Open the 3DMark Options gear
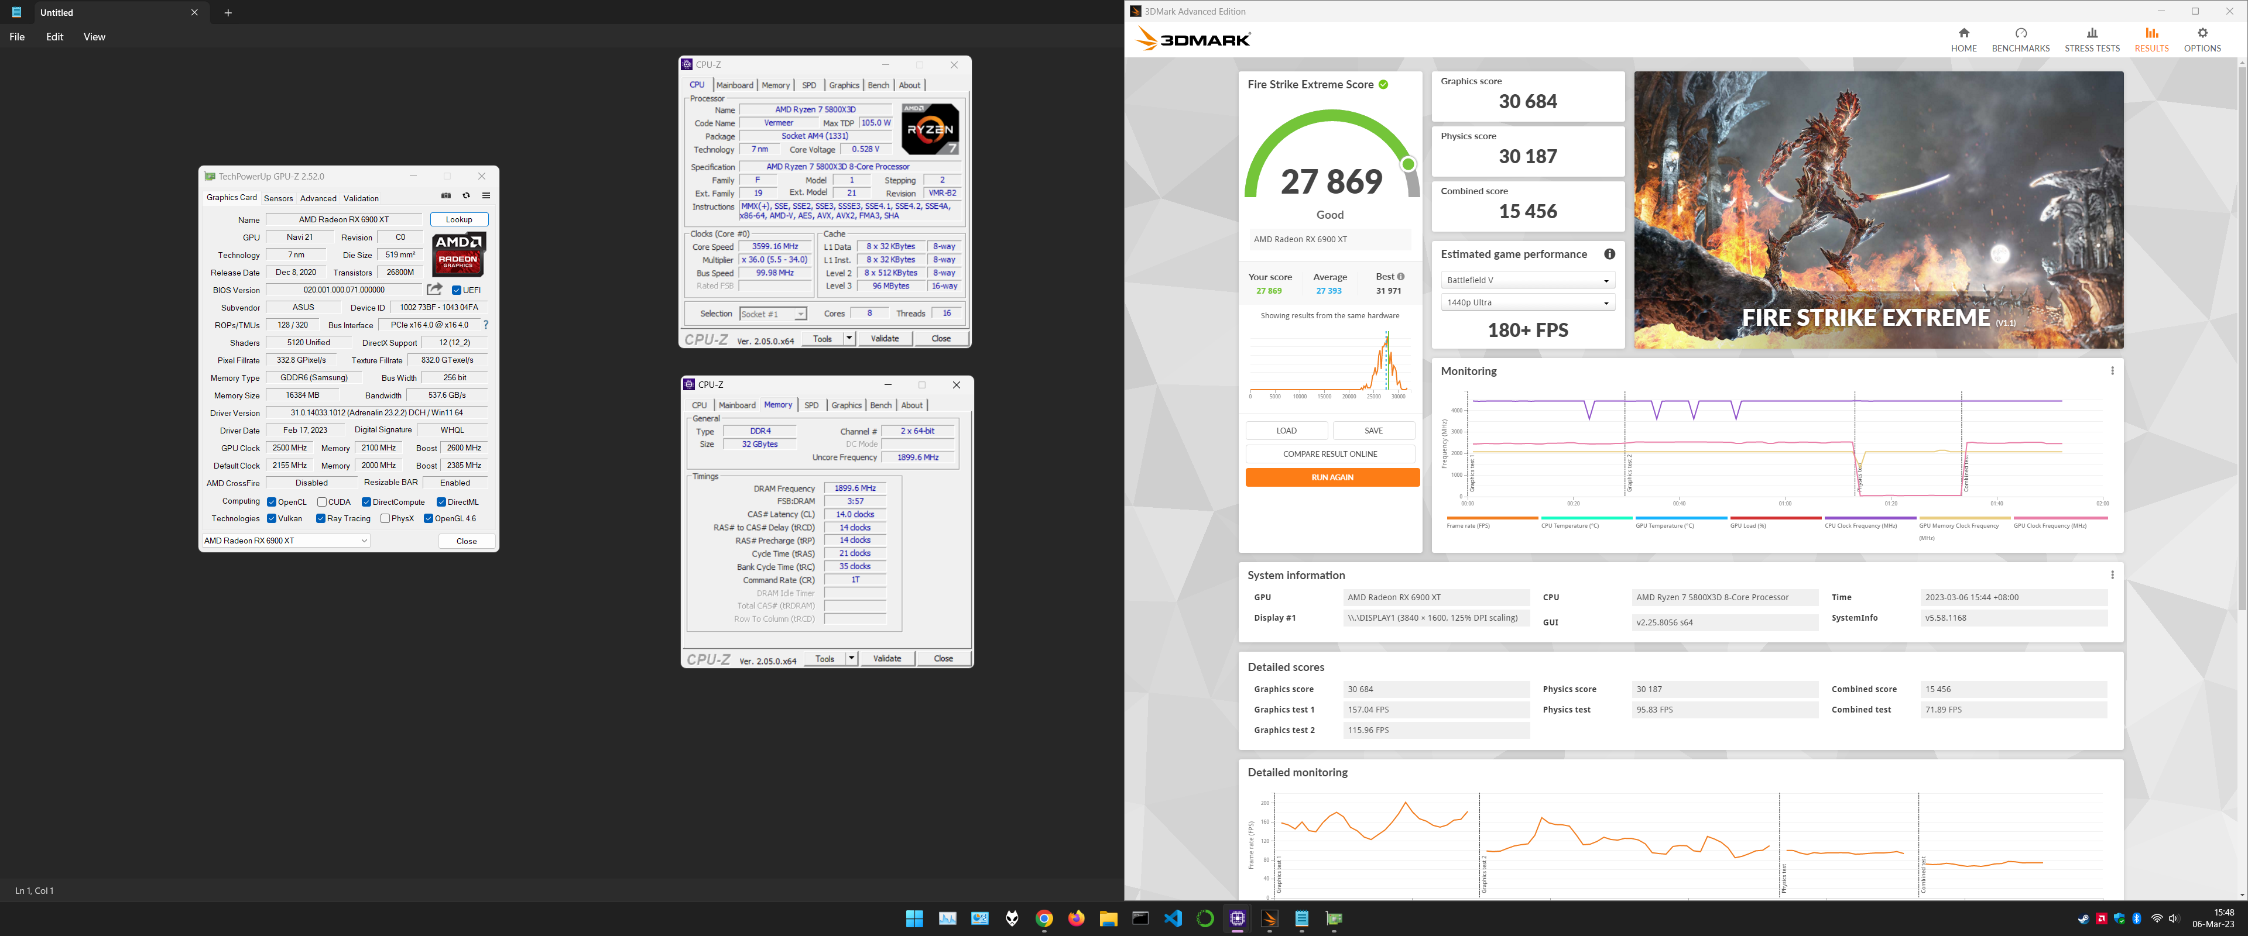This screenshot has height=936, width=2248. [2202, 39]
